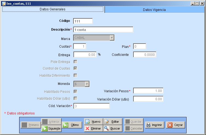Enable the Habilitado Dólar (u$s) checkbox

[75, 98]
